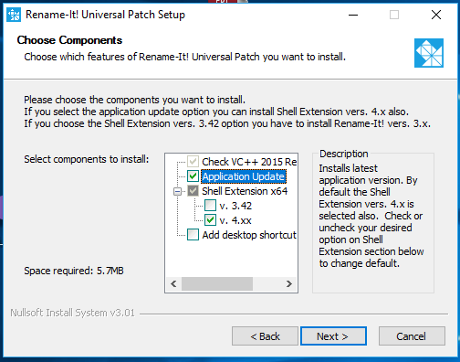This screenshot has width=460, height=362.
Task: Click the left arrow of the components scrollbar
Action: pyautogui.click(x=173, y=284)
